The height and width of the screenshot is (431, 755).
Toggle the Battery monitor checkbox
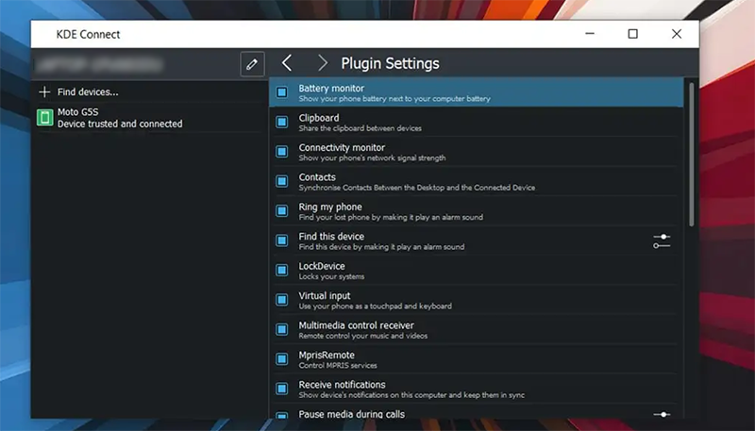282,91
